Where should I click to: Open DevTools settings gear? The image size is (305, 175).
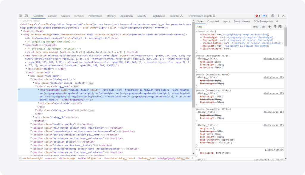tap(273, 16)
